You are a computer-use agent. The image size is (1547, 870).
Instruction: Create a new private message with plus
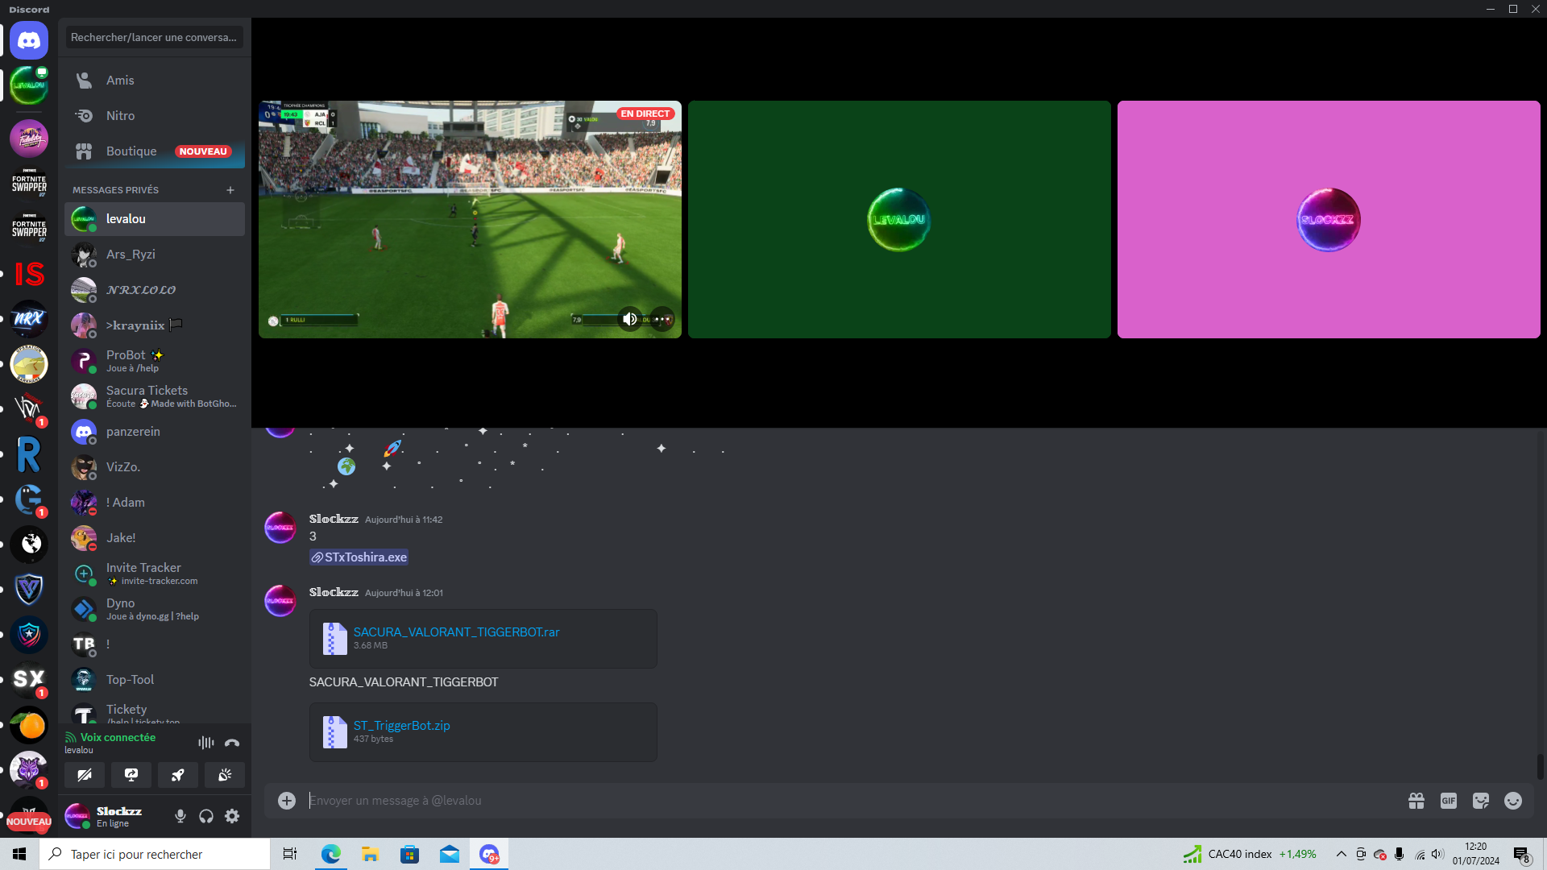230,190
